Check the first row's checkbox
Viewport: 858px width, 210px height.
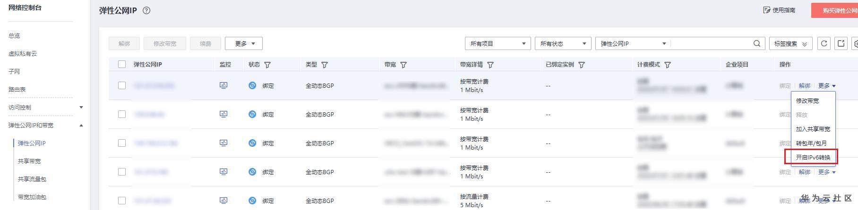coord(122,85)
